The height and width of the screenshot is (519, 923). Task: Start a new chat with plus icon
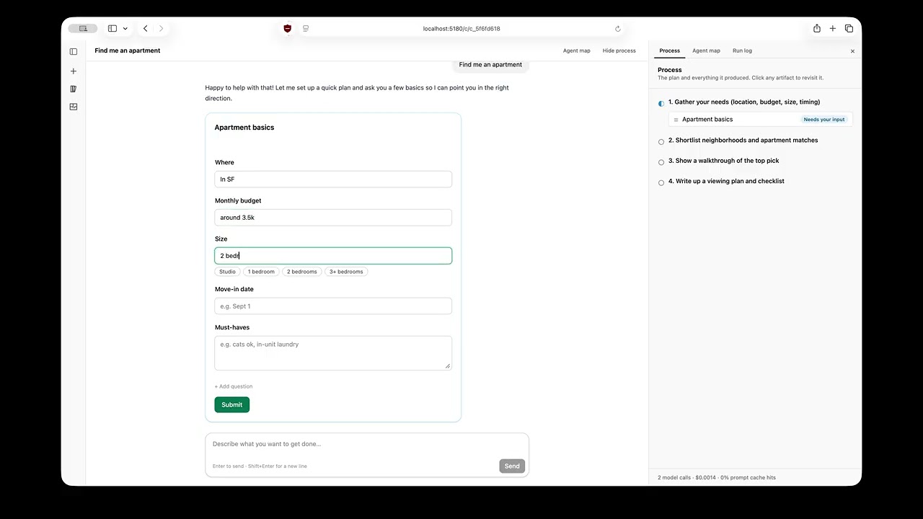point(73,71)
